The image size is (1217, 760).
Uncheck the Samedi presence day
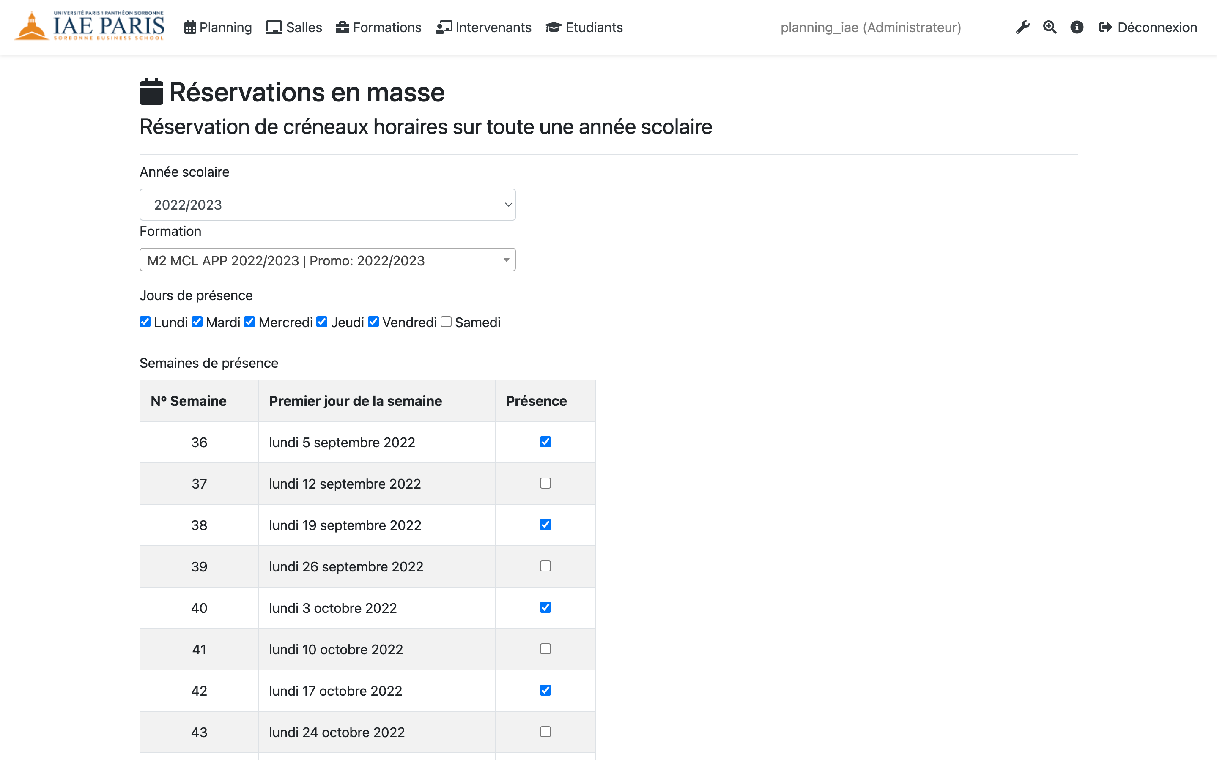click(447, 321)
